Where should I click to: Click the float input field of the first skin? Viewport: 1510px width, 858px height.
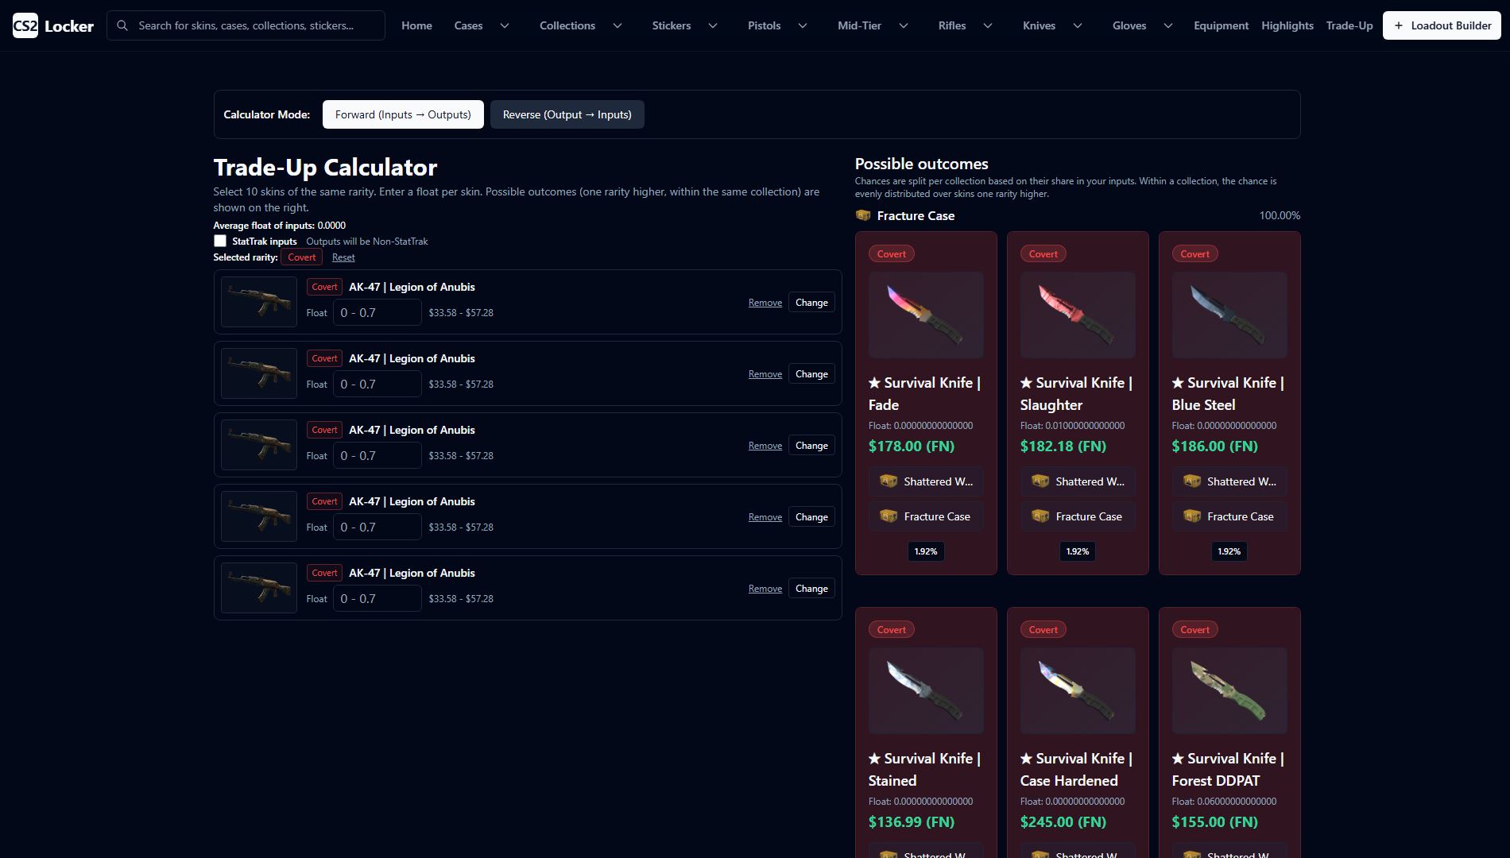377,312
